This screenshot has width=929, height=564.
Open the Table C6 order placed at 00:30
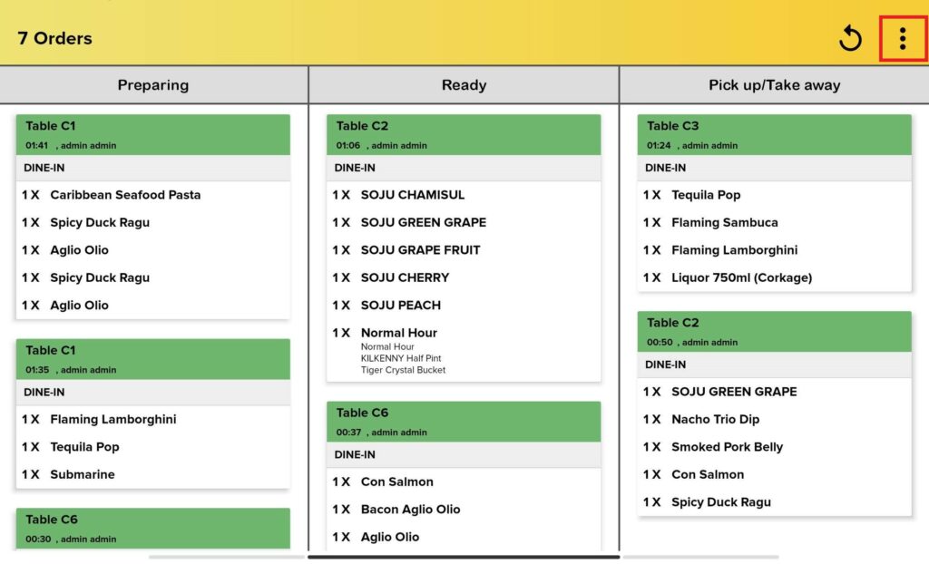[152, 528]
